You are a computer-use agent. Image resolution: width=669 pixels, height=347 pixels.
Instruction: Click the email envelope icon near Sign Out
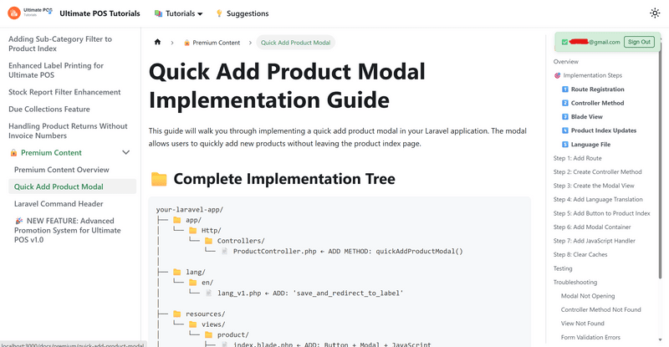point(564,42)
